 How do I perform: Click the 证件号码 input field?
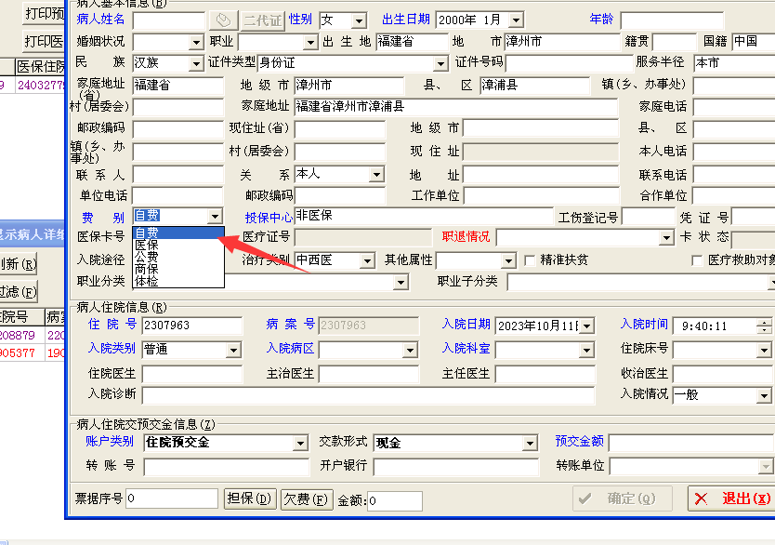[x=570, y=63]
